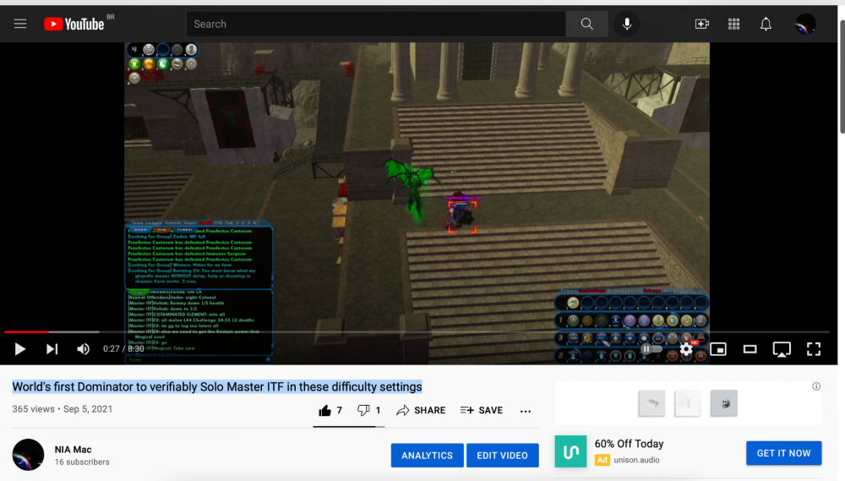845x481 pixels.
Task: Click the video title text
Action: point(217,386)
